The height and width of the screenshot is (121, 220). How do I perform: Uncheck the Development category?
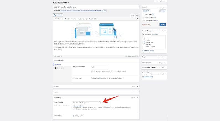tap(144, 42)
